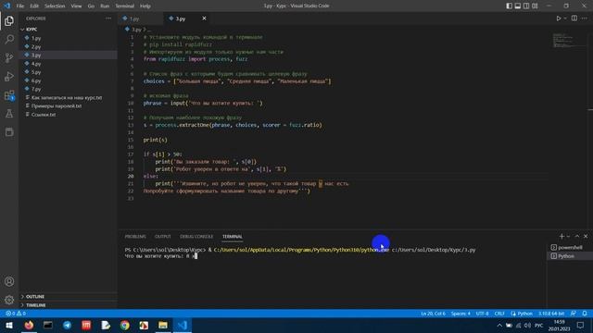
Task: Open the Windows Start menu
Action: click(x=9, y=325)
